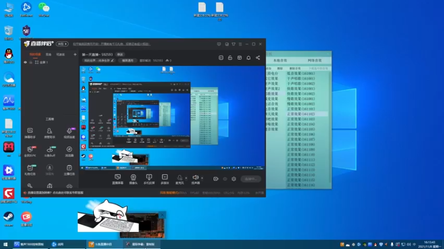Open the 弹幕助手 tool
Image resolution: width=444 pixels, height=249 pixels.
click(30, 132)
